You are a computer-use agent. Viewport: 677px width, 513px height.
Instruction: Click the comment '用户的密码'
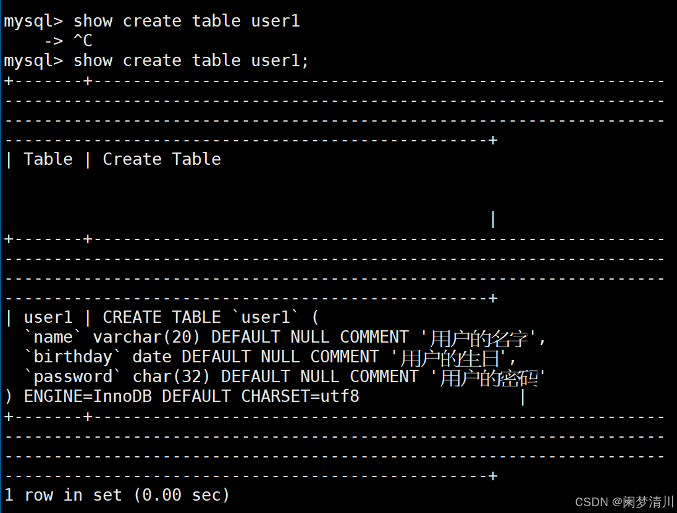pyautogui.click(x=489, y=378)
